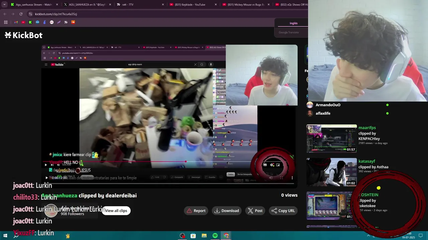The height and width of the screenshot is (240, 428).
Task: Switch to the Mickey Mouse vs Bugs tab
Action: tap(245, 5)
